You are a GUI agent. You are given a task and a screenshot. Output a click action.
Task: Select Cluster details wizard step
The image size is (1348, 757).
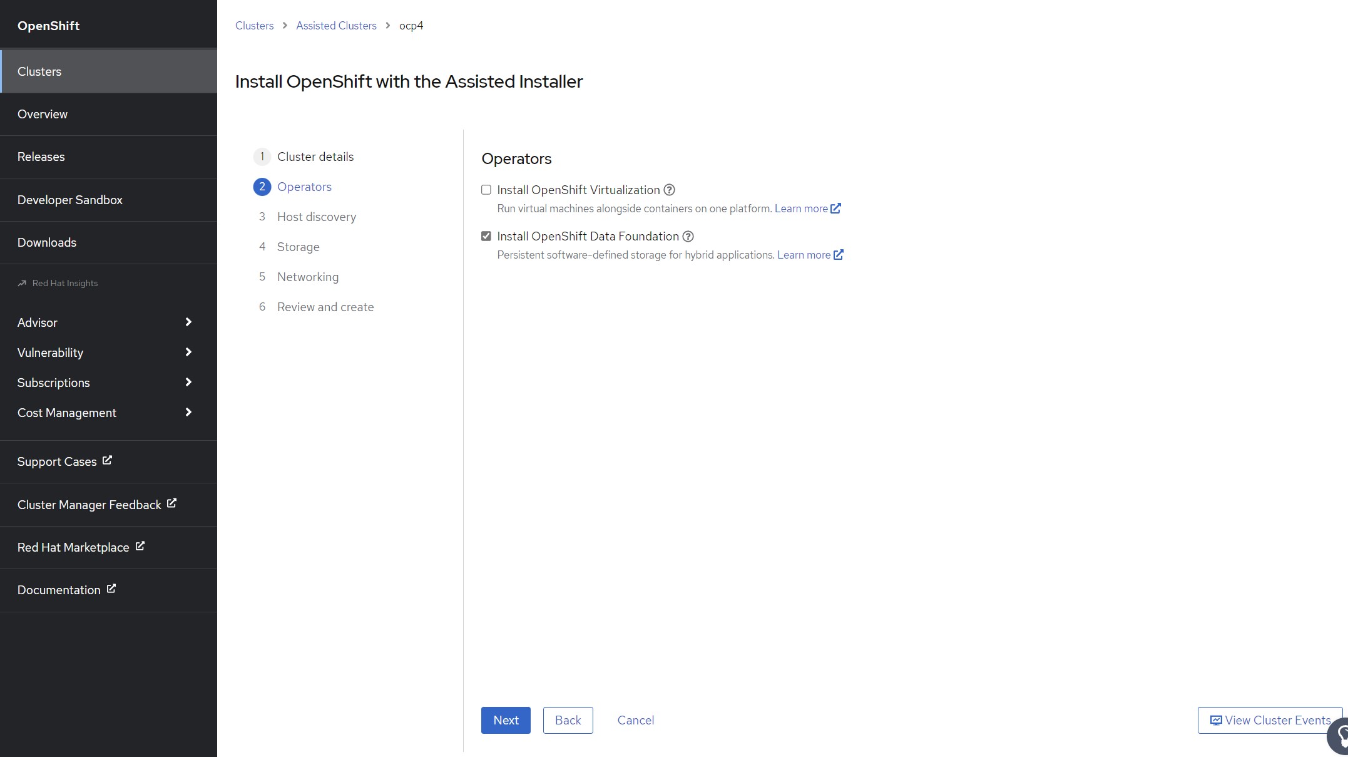315,157
